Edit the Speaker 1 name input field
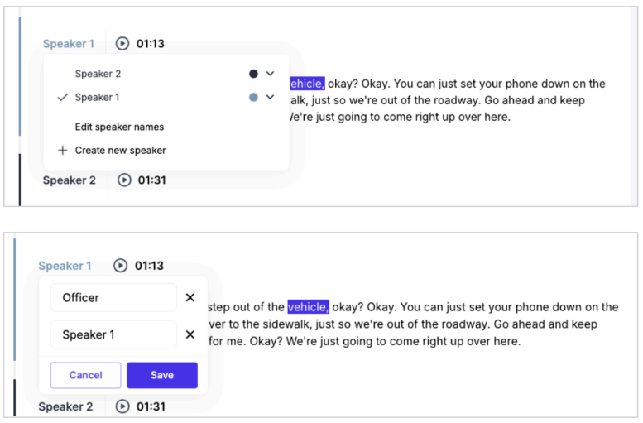643x423 pixels. 113,334
